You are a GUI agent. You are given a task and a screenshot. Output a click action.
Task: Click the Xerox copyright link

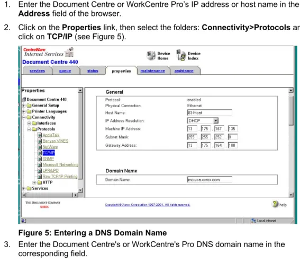(148, 205)
